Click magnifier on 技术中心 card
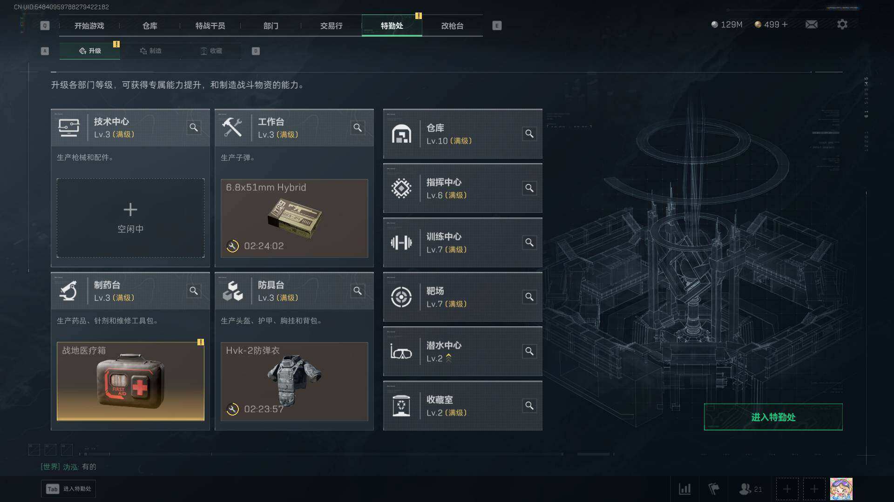894x502 pixels. pyautogui.click(x=194, y=127)
